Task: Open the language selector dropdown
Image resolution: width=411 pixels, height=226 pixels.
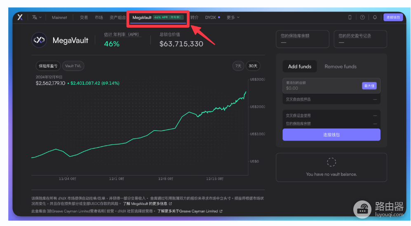Action: [37, 17]
